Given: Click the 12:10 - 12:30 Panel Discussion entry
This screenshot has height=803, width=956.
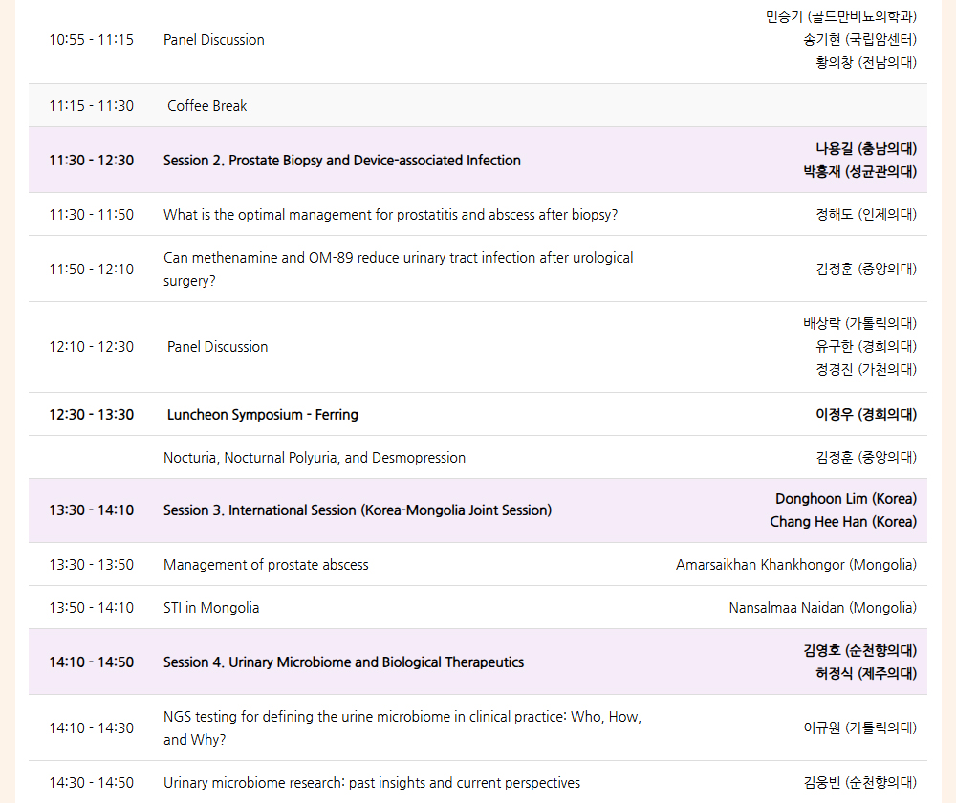Looking at the screenshot, I should point(217,347).
